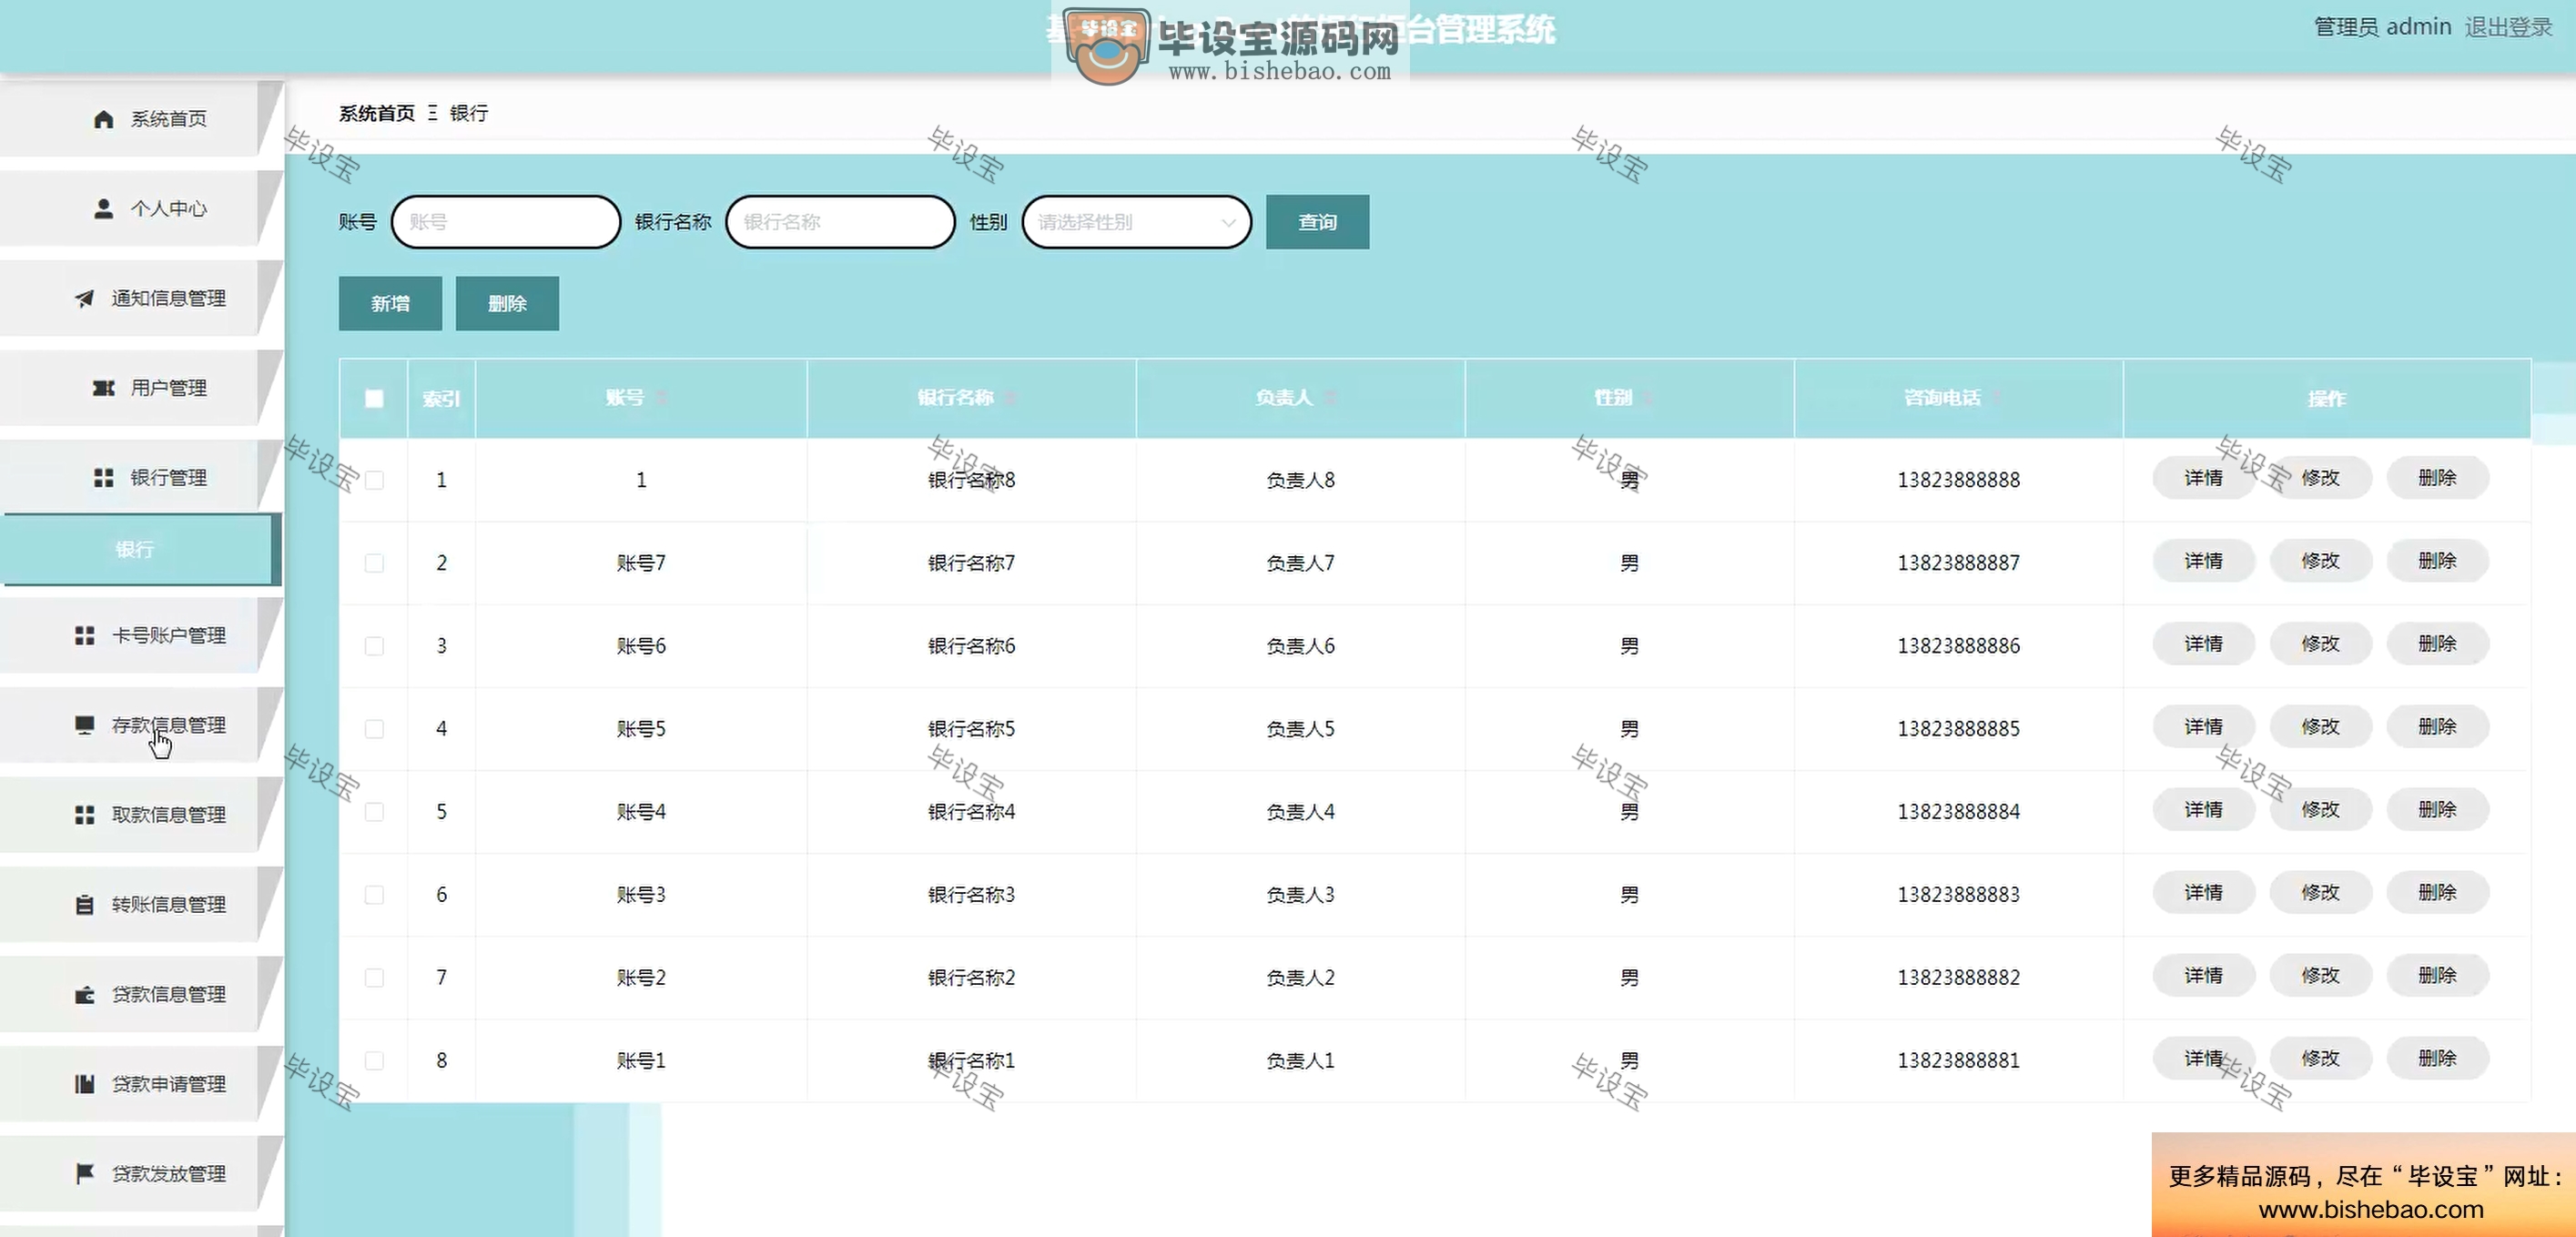The height and width of the screenshot is (1237, 2576).
Task: Click the paper plane icon for 通知信息管理
Action: 84,298
